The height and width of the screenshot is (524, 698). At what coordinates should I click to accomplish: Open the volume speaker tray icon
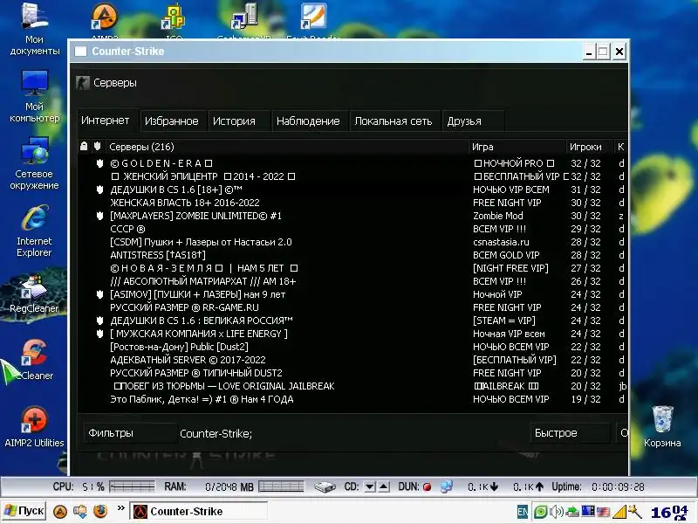[556, 512]
